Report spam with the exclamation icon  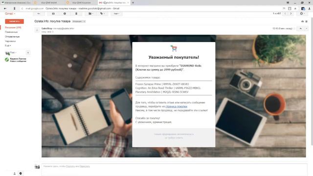pyautogui.click(x=65, y=14)
